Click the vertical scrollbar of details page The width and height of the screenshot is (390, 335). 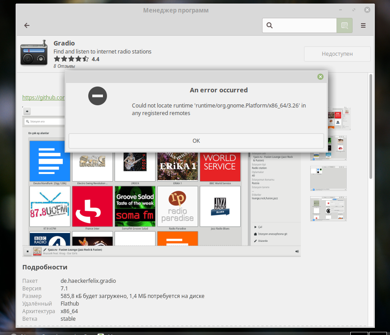point(371,178)
